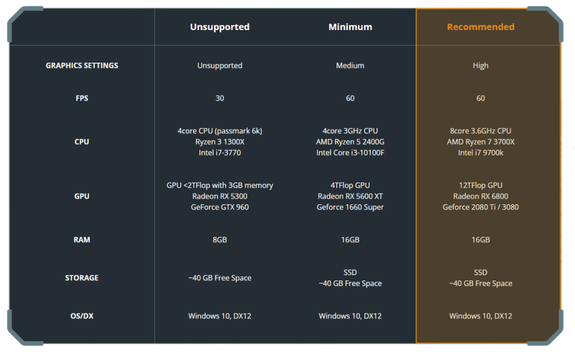575x352 pixels.
Task: Click the GeForce GTX 960 entry
Action: [x=220, y=207]
